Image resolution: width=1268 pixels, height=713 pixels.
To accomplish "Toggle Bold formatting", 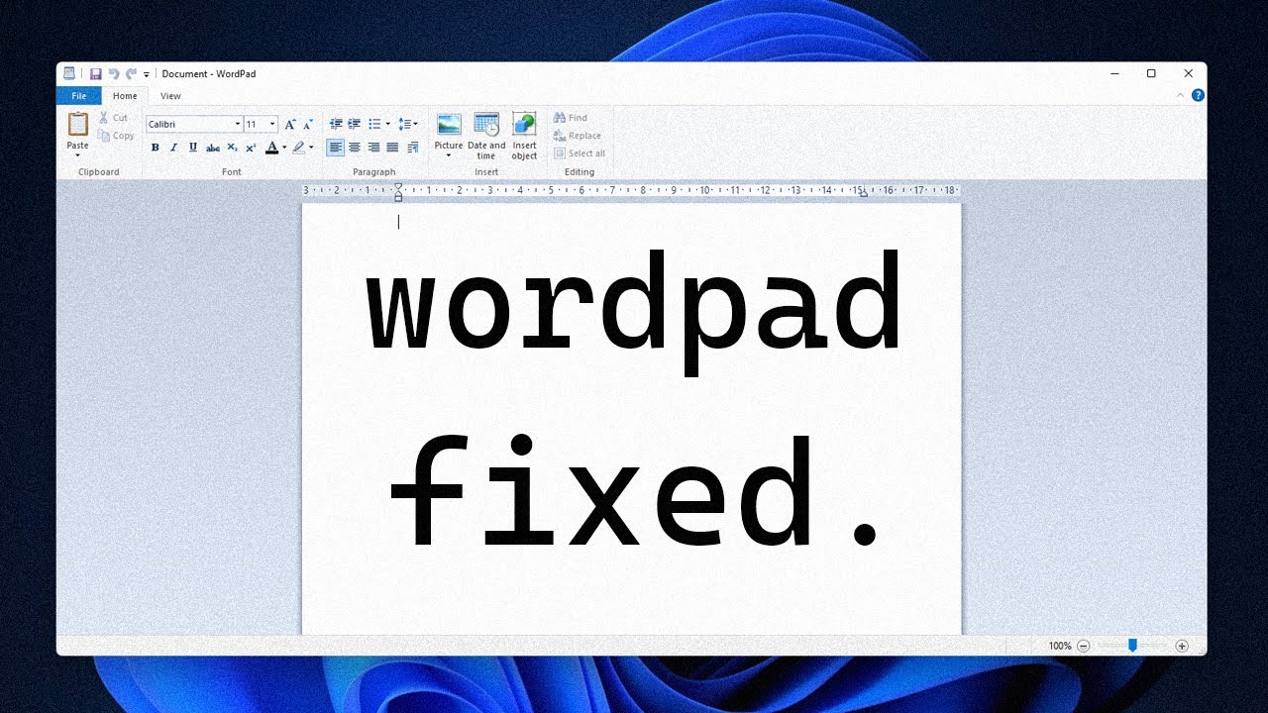I will click(x=155, y=148).
